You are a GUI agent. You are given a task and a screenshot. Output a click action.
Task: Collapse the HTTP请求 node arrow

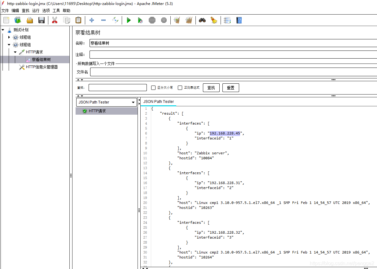[x=15, y=52]
